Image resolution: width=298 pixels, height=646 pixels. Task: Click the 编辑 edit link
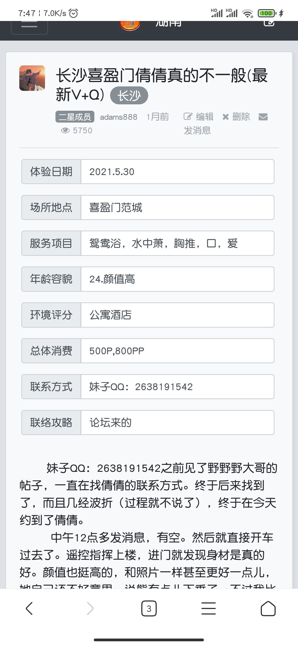tap(199, 117)
